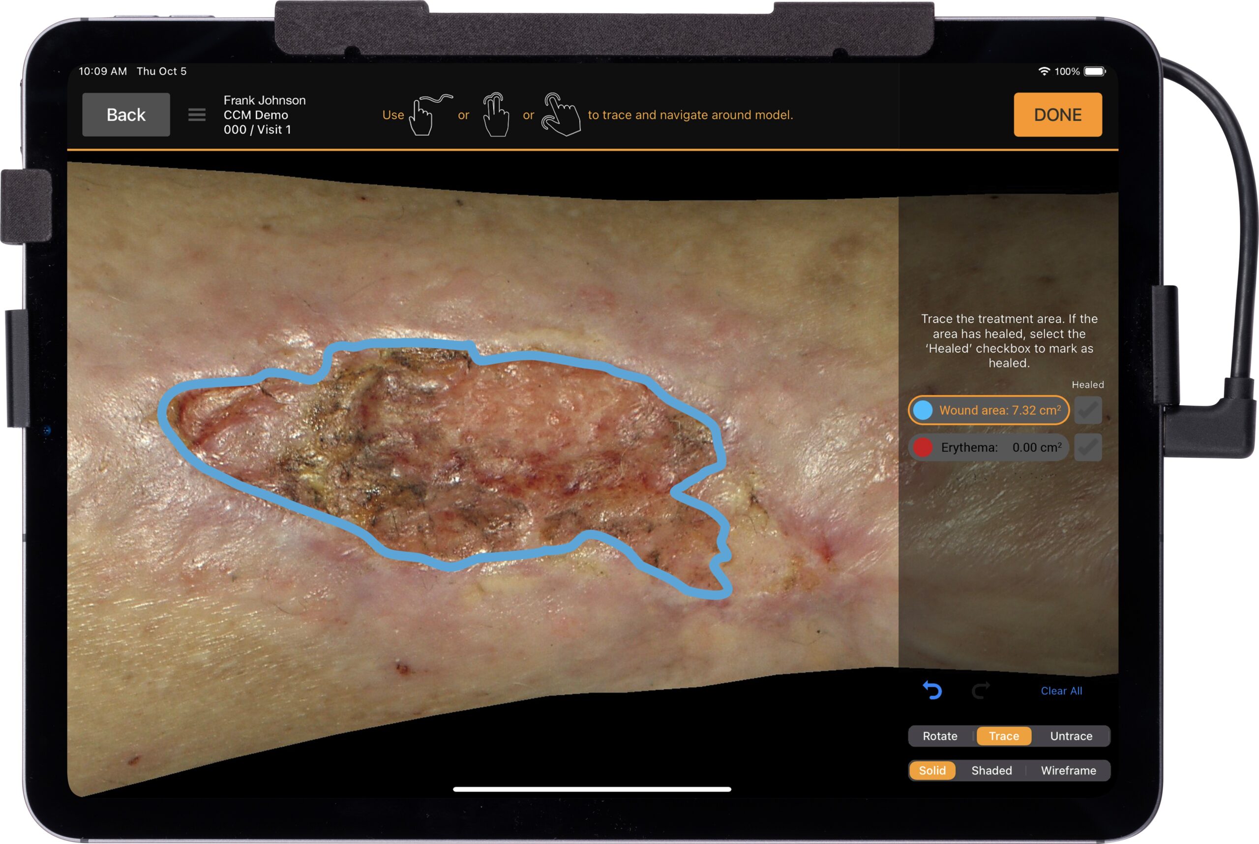
Task: Click the blue Wound area color dot
Action: click(x=923, y=410)
